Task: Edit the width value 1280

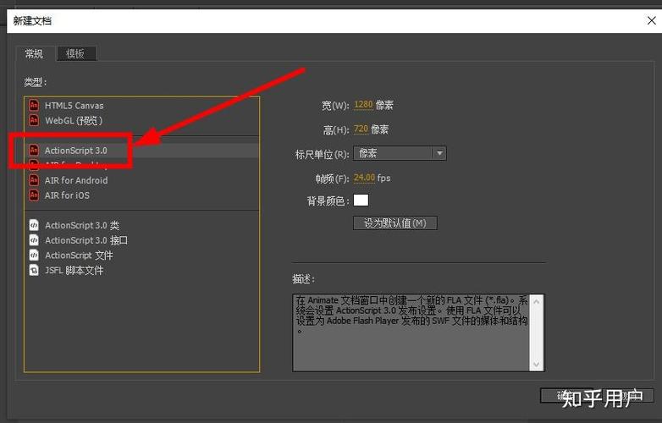Action: [363, 105]
